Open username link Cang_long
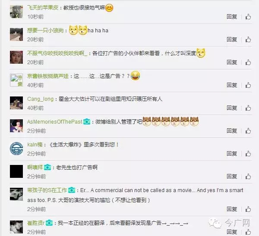 pyautogui.click(x=40, y=99)
